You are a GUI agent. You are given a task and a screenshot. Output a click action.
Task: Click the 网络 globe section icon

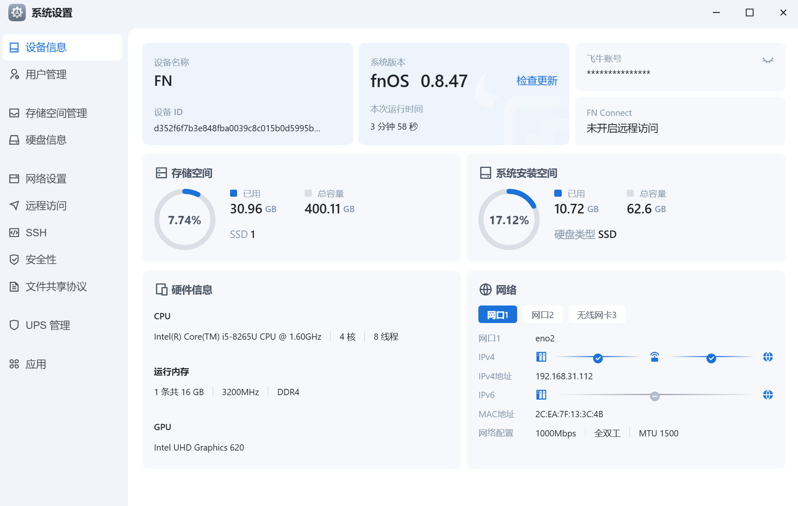(485, 290)
